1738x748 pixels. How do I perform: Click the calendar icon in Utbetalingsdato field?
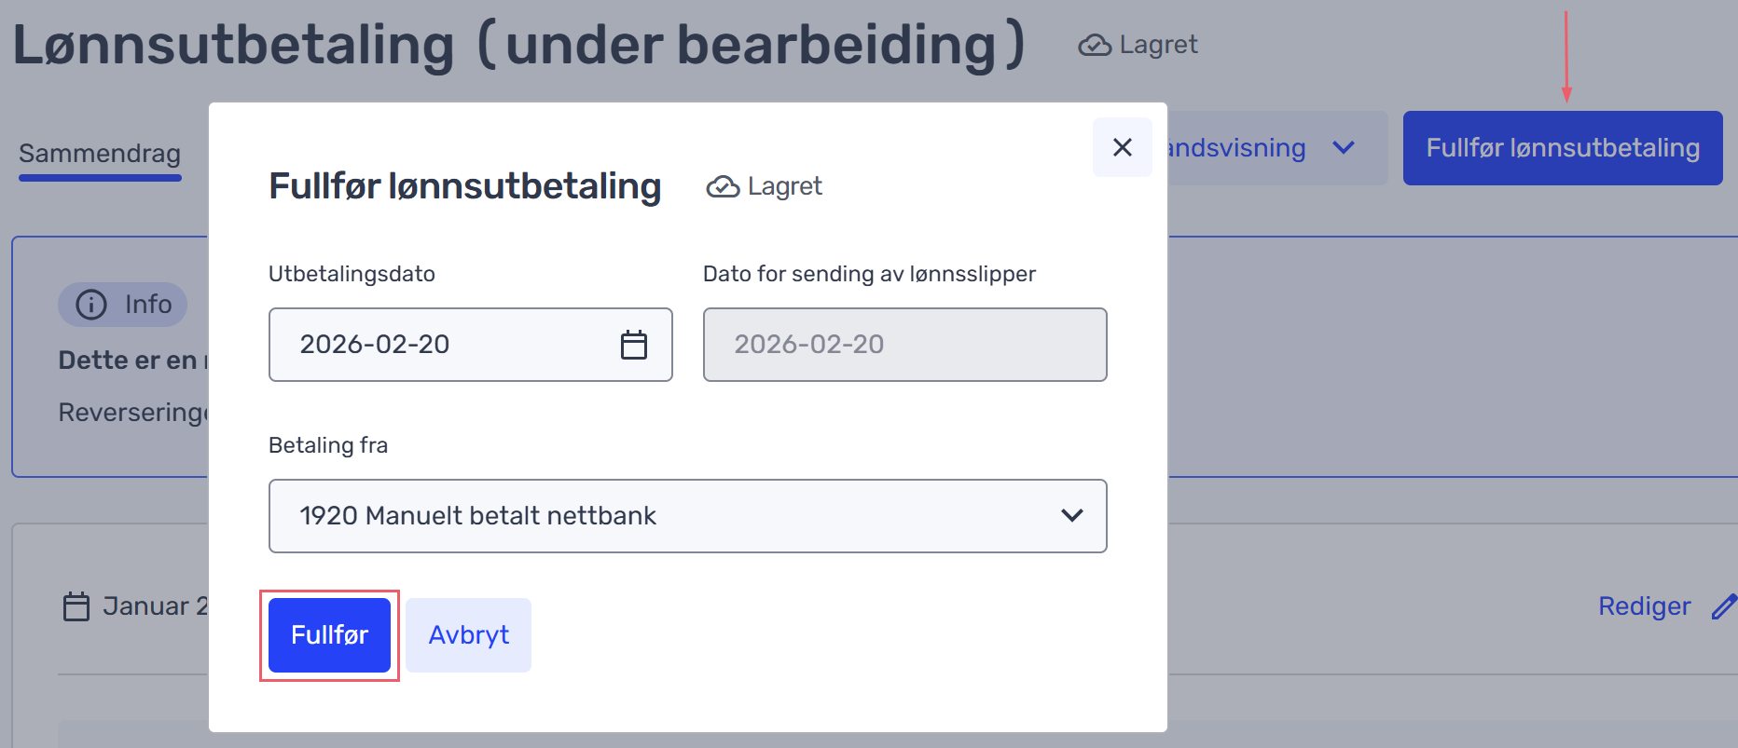click(x=634, y=345)
